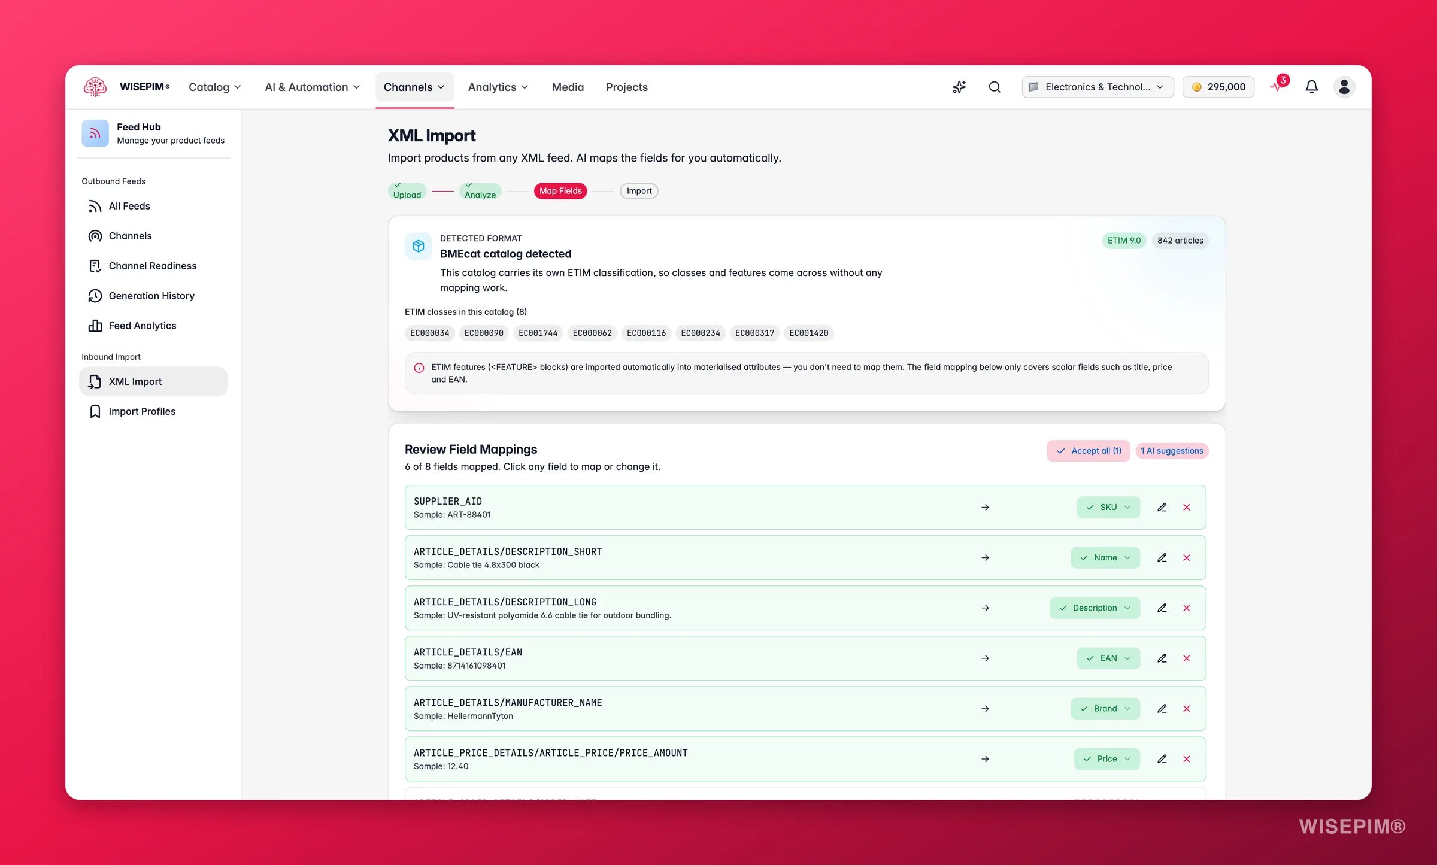Open the Brand target field dropdown

click(1105, 708)
